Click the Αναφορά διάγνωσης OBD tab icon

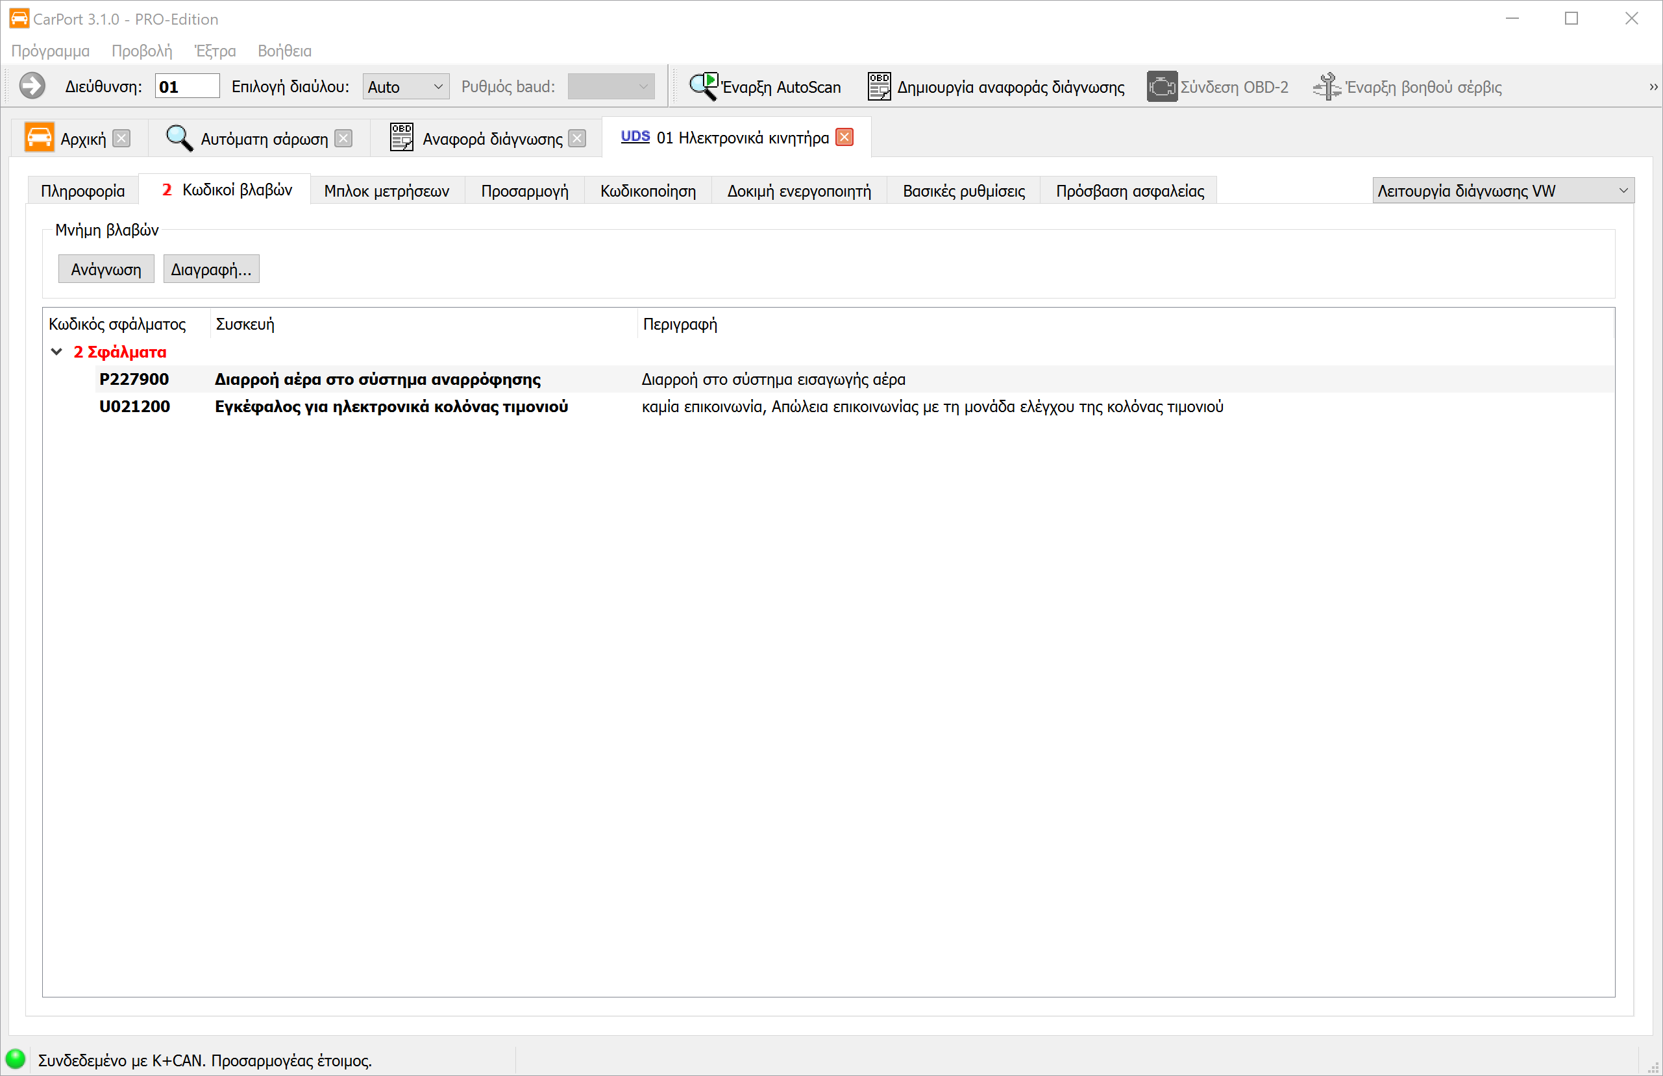point(401,138)
